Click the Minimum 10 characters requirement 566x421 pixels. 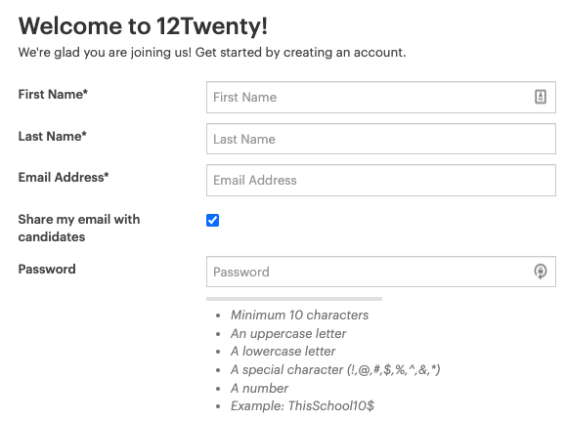(299, 315)
